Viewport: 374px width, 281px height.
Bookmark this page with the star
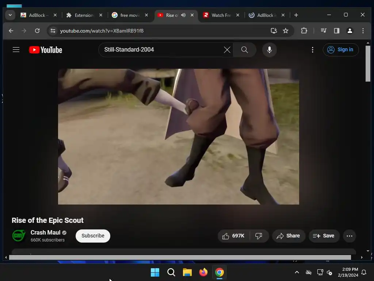tap(286, 31)
